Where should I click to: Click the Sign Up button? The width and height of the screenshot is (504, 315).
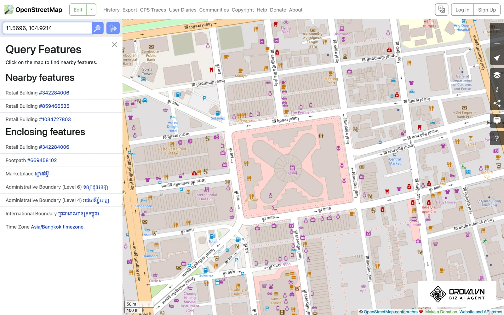point(487,10)
